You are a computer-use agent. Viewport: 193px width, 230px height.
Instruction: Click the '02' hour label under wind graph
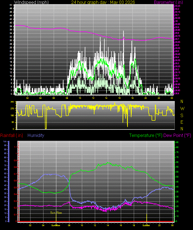[x=27, y=98]
